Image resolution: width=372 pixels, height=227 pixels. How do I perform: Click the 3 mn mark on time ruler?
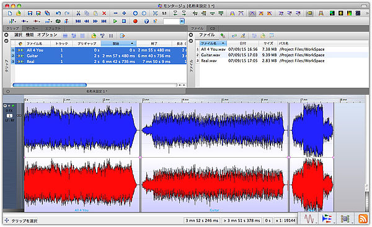pyautogui.click(x=146, y=100)
